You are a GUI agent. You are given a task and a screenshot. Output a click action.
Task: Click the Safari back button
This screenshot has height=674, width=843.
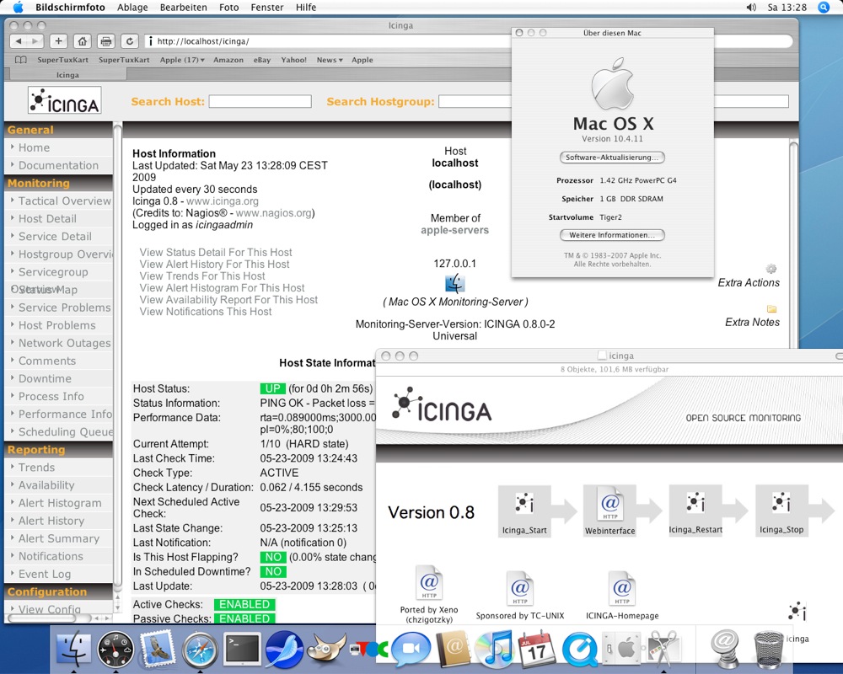coord(19,40)
